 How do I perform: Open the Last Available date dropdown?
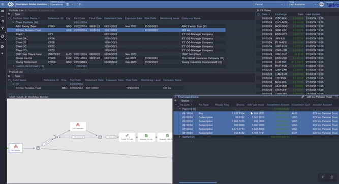click(x=302, y=4)
